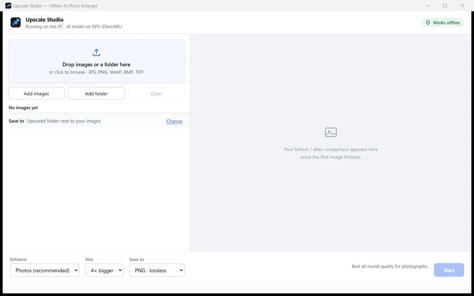This screenshot has height=296, width=474.
Task: Open the Size dropdown showing 4× bigger
Action: 104,270
